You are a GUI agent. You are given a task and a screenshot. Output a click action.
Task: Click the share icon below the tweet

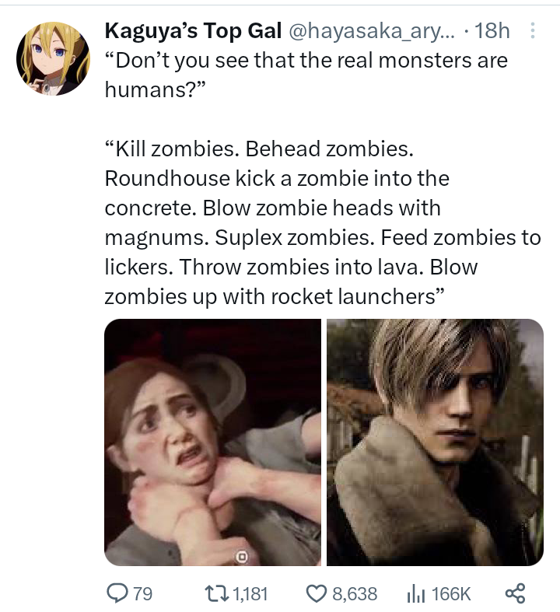point(515,594)
